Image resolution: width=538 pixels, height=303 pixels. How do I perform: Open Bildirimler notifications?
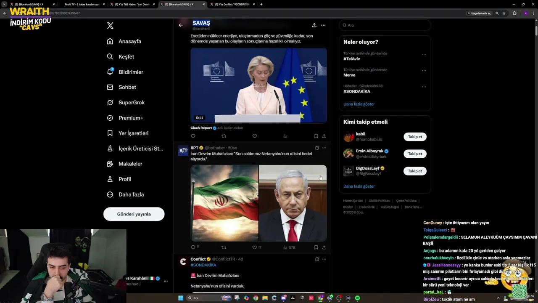point(125,72)
